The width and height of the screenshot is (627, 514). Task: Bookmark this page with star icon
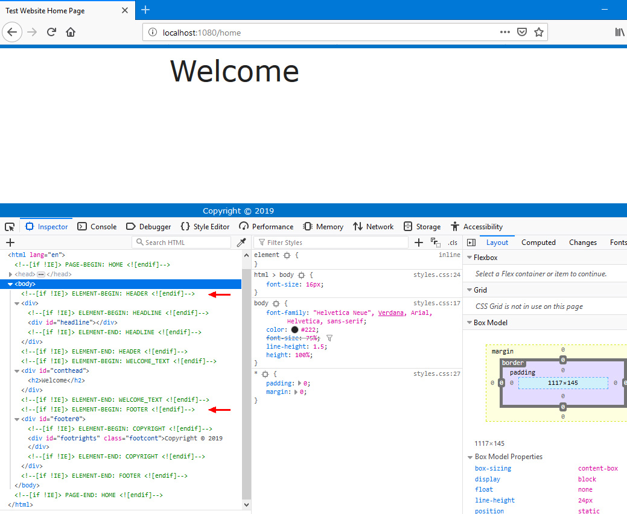(539, 33)
